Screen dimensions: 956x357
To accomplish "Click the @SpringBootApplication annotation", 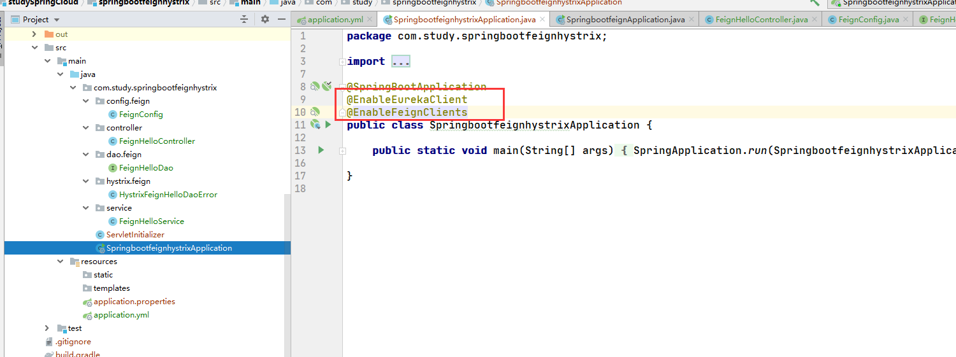I will pyautogui.click(x=417, y=87).
